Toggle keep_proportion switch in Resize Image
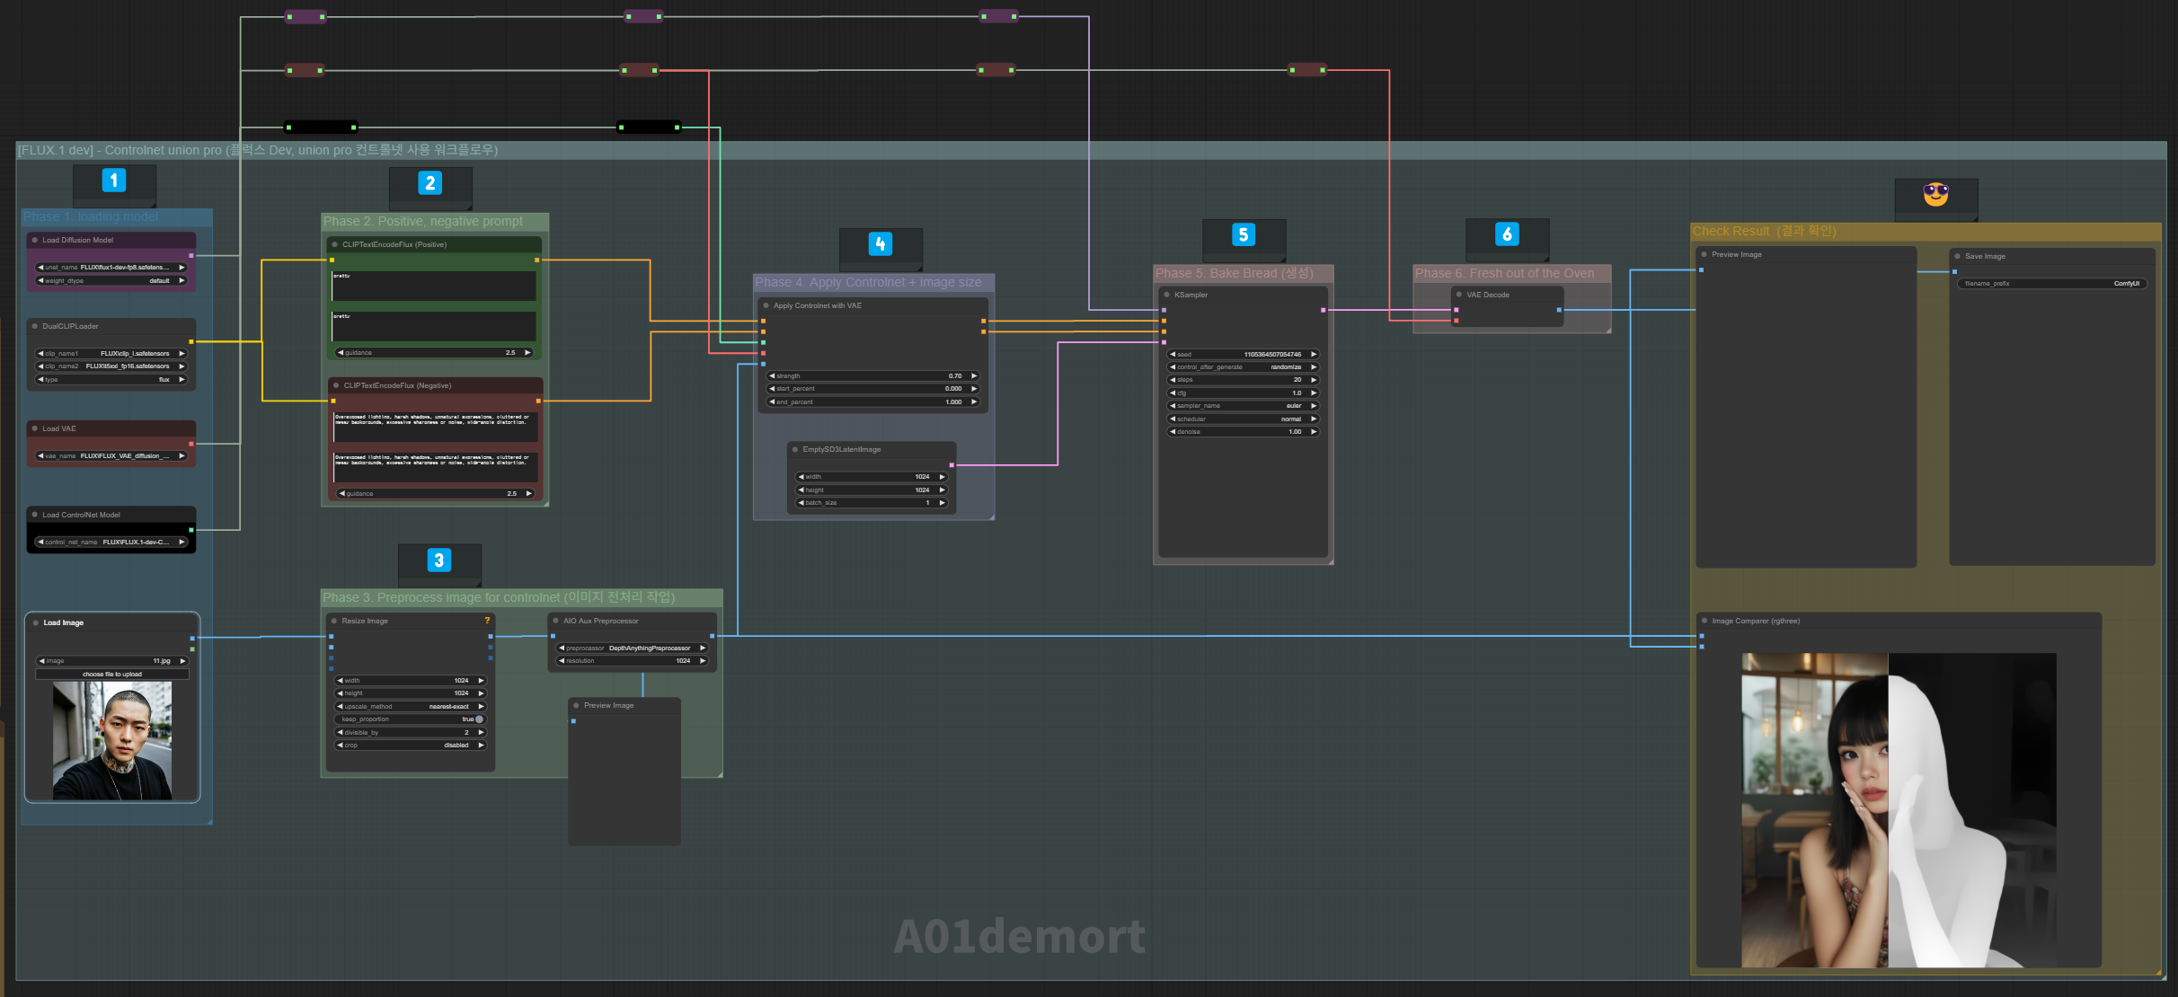Image resolution: width=2178 pixels, height=997 pixels. [x=479, y=719]
